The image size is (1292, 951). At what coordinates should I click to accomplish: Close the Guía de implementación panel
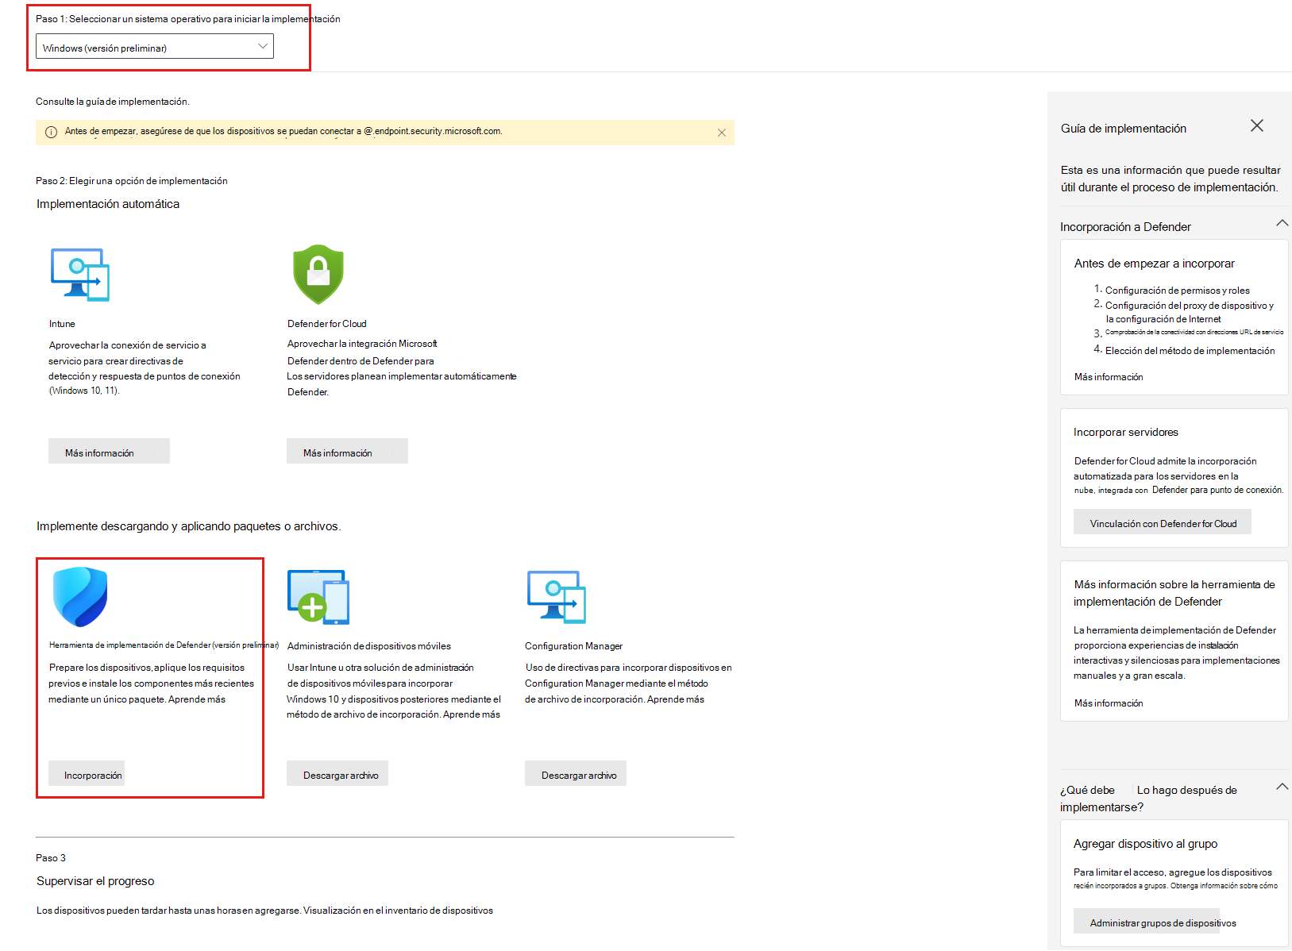point(1257,126)
